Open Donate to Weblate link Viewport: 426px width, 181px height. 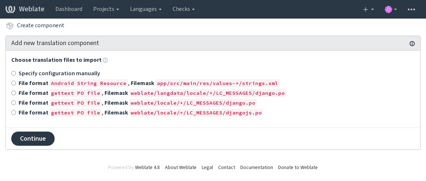tap(298, 168)
